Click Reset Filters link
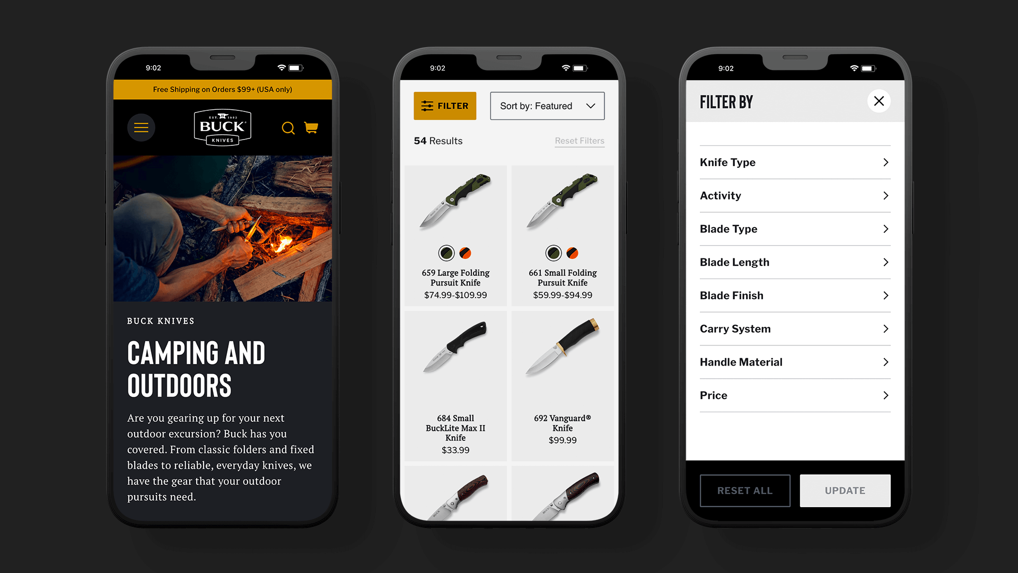Screen dimensions: 1018x573 coord(578,141)
